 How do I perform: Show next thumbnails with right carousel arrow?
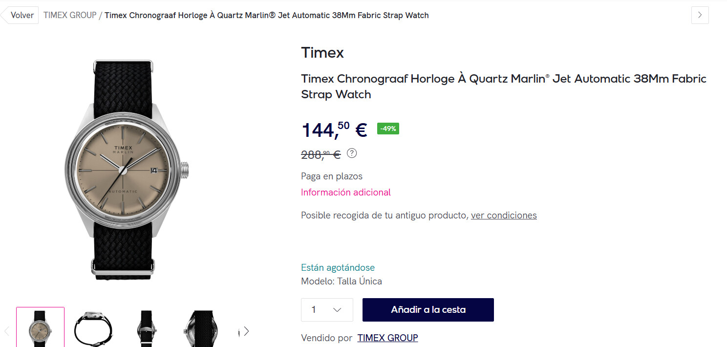pyautogui.click(x=246, y=331)
